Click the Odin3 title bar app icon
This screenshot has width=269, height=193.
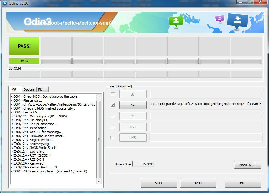click(x=5, y=3)
